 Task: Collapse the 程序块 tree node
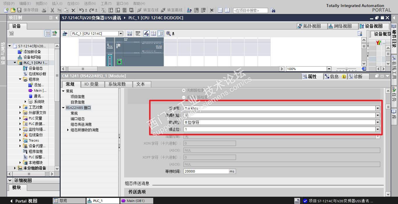tap(20, 79)
